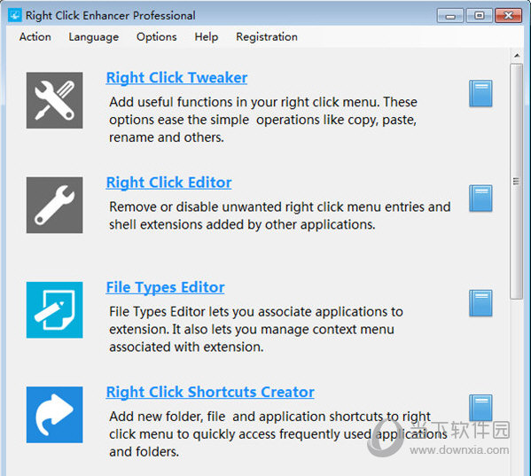Maximize the Right Click Enhancer window

tap(480, 16)
